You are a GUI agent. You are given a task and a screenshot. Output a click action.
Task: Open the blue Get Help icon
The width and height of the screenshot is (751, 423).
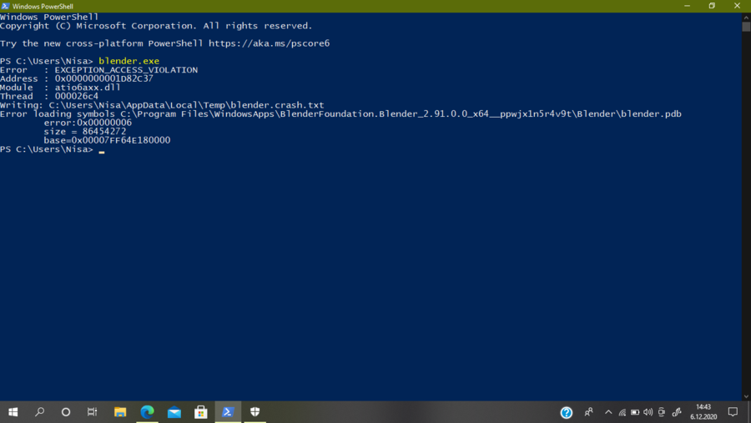click(566, 412)
